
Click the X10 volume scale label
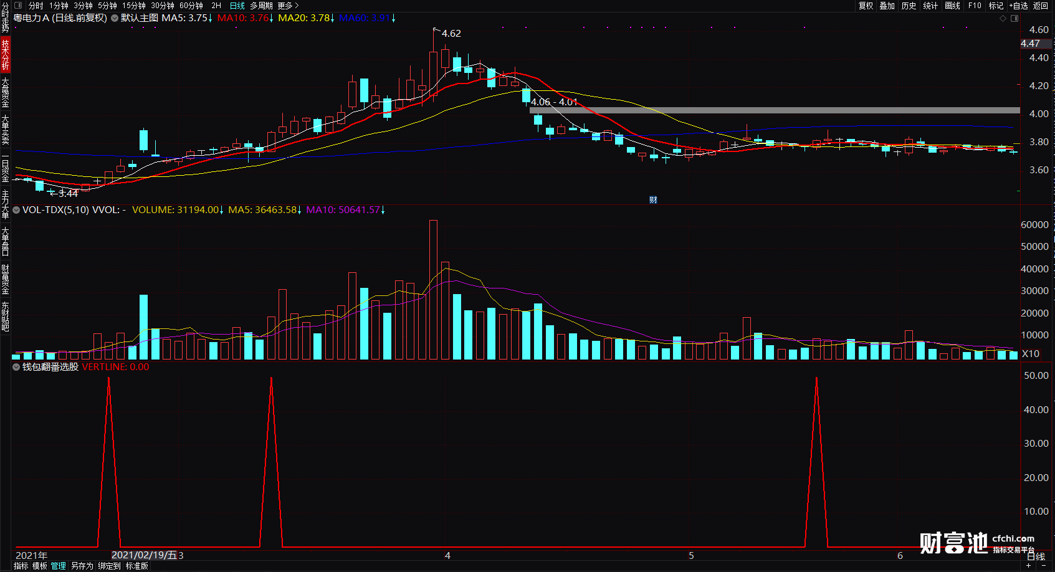point(1031,354)
